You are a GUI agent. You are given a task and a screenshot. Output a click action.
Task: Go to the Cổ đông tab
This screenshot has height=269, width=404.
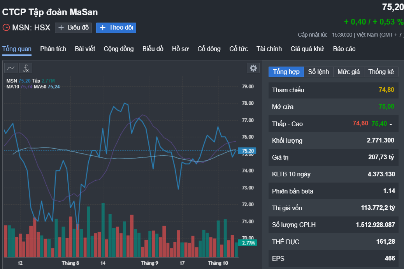209,49
